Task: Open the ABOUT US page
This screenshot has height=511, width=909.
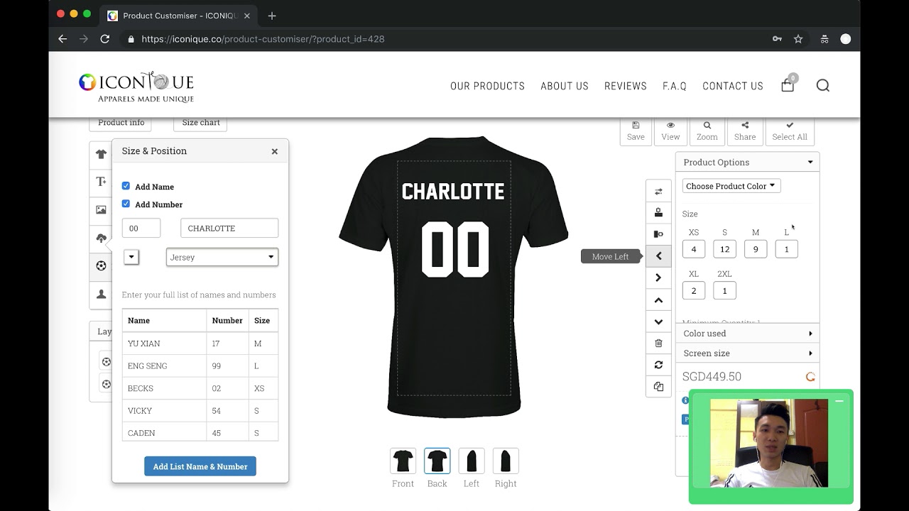Action: point(565,86)
